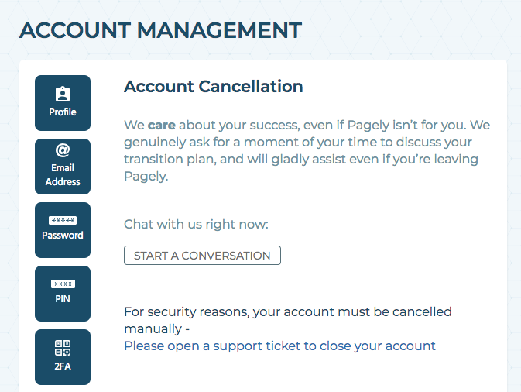Open the PIN label in sidebar

63,298
